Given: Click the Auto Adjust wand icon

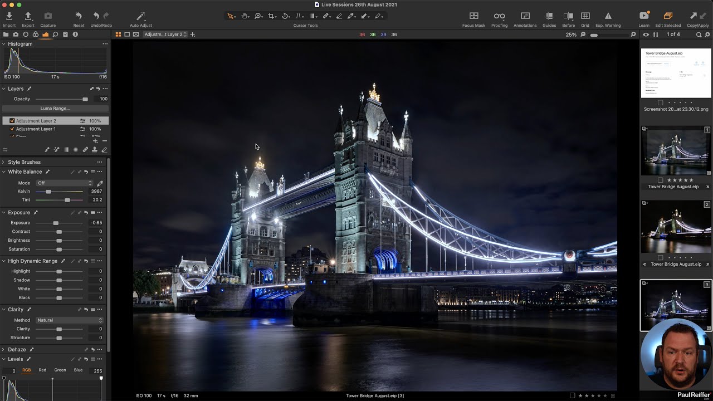Looking at the screenshot, I should [141, 16].
